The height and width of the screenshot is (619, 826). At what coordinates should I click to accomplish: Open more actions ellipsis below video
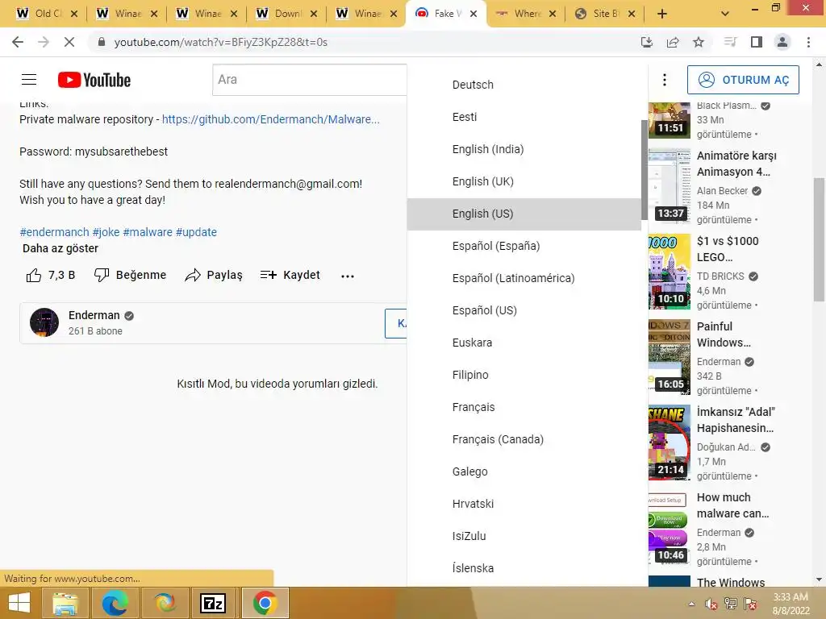click(347, 276)
